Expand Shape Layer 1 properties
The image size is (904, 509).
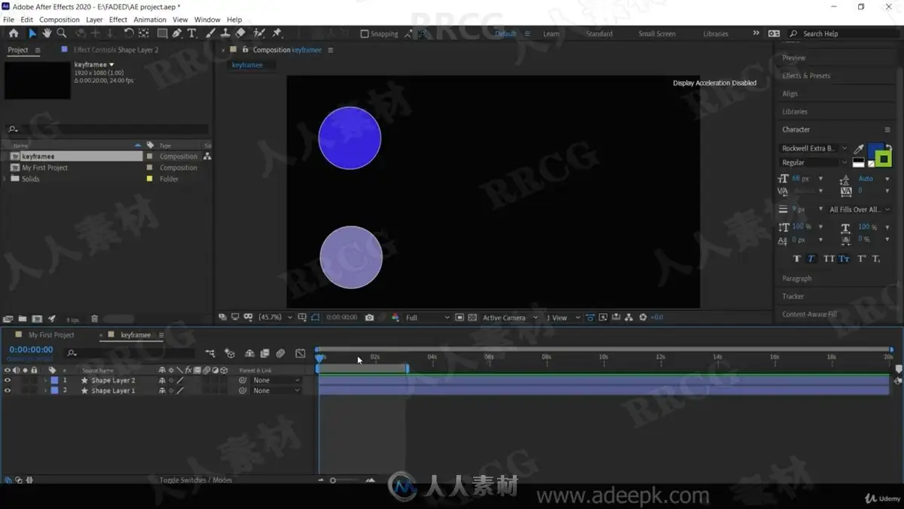pos(45,391)
